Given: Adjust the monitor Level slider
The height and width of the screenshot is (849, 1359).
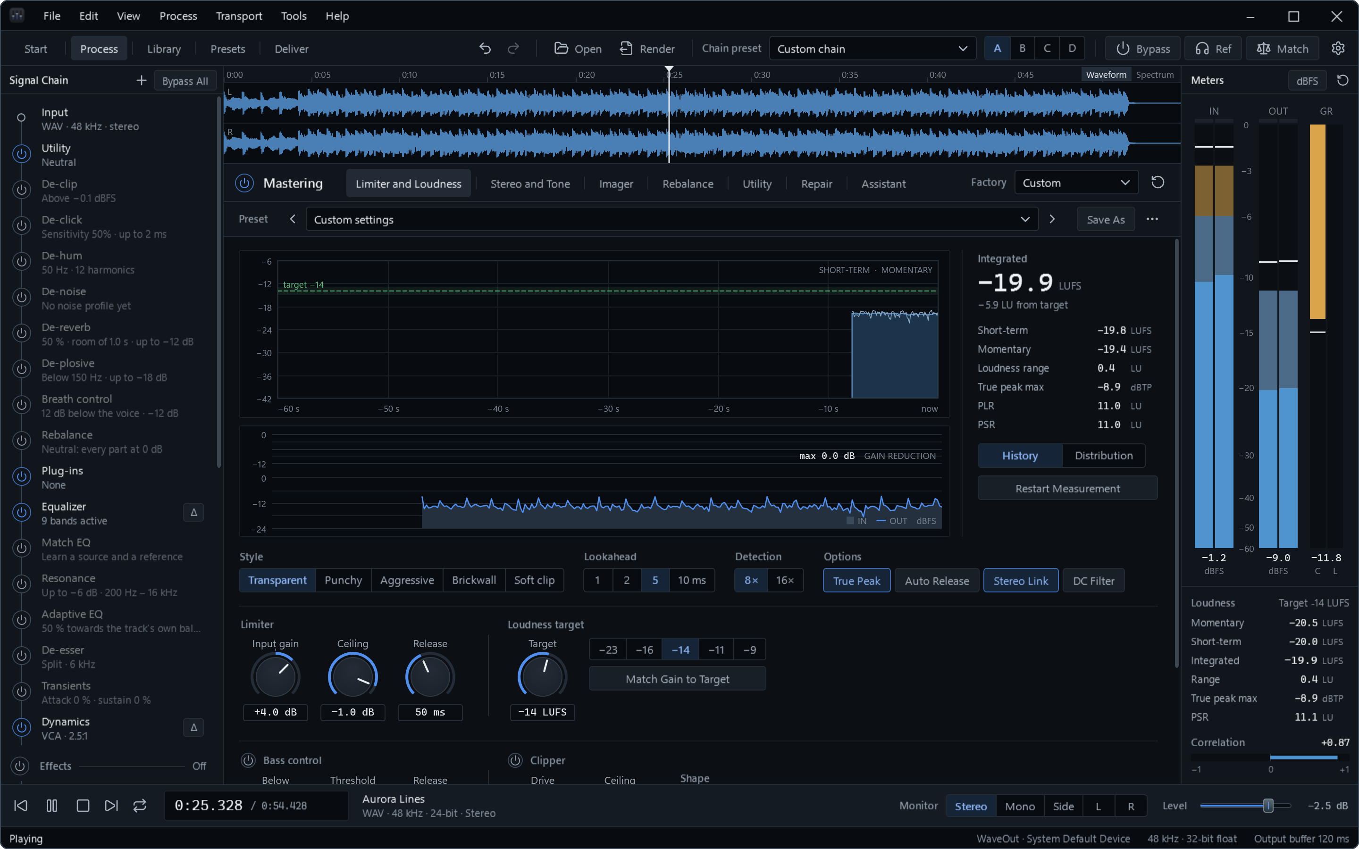Looking at the screenshot, I should point(1245,806).
